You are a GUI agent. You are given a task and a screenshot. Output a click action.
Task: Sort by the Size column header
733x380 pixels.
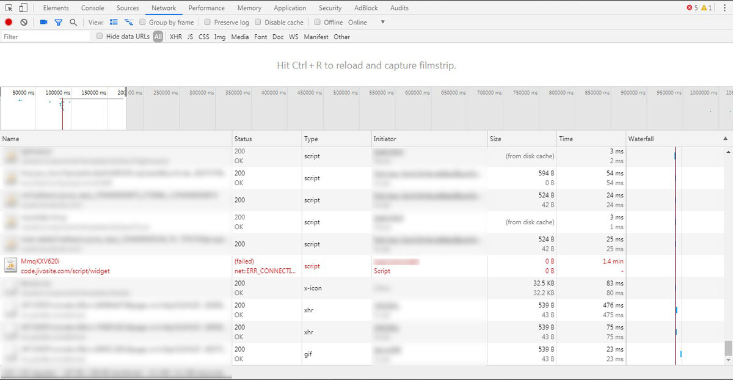(x=522, y=139)
